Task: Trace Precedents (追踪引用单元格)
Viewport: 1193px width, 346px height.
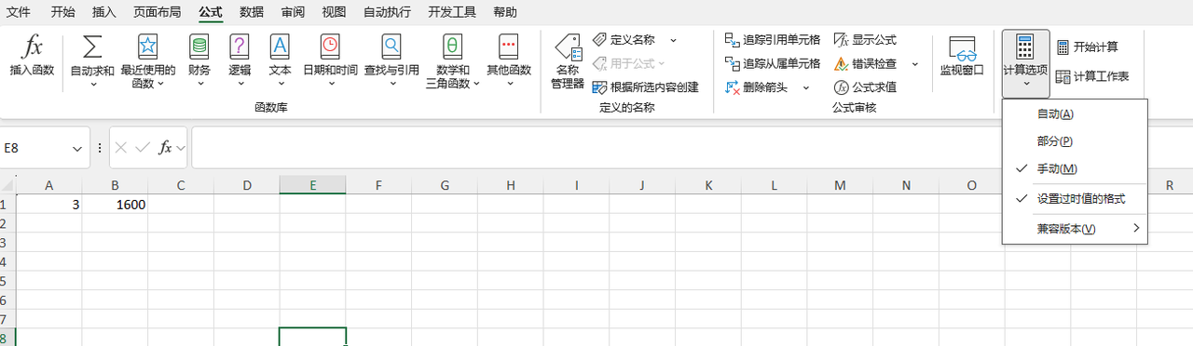Action: pos(773,40)
